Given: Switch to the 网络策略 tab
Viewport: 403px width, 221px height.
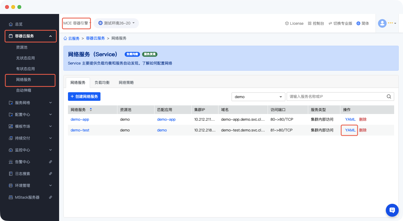Looking at the screenshot, I should click(x=126, y=83).
